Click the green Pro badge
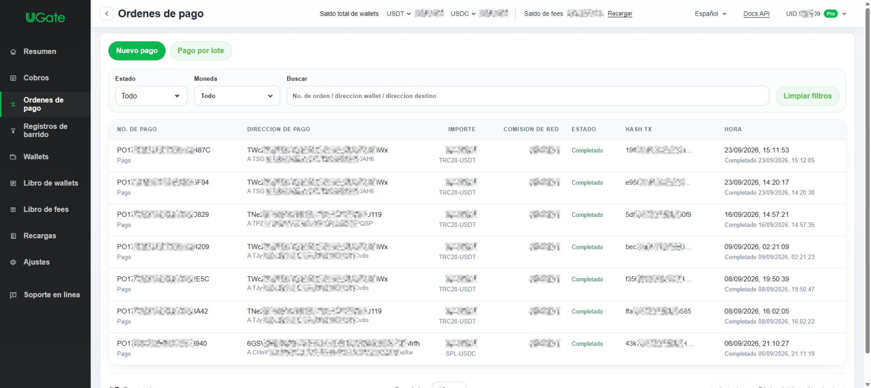This screenshot has height=388, width=871. point(831,14)
